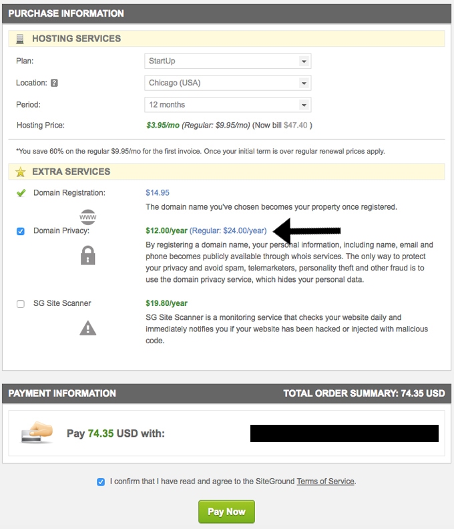Click the gold star icon beside Extra Services
The height and width of the screenshot is (529, 454).
click(x=21, y=172)
